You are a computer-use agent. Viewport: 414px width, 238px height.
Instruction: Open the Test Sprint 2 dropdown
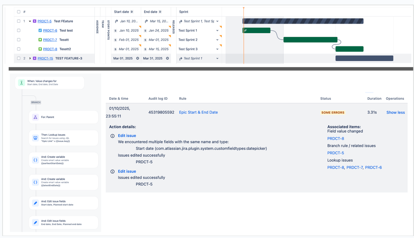coord(217,40)
